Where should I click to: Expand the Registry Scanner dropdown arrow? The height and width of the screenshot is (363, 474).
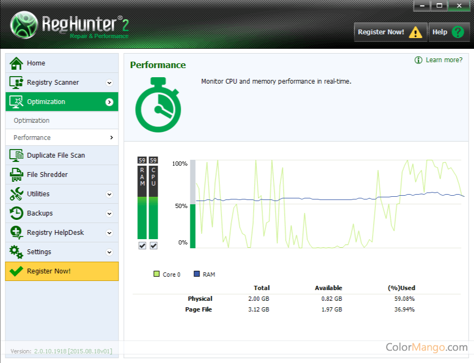[109, 83]
